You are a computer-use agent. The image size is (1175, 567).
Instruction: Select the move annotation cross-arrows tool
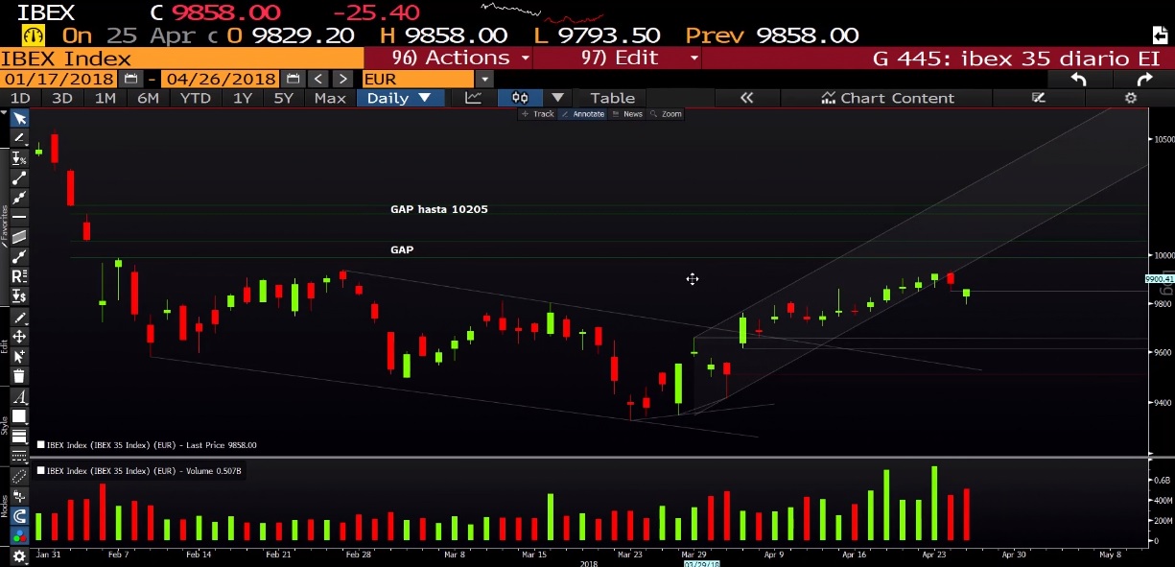click(x=19, y=337)
